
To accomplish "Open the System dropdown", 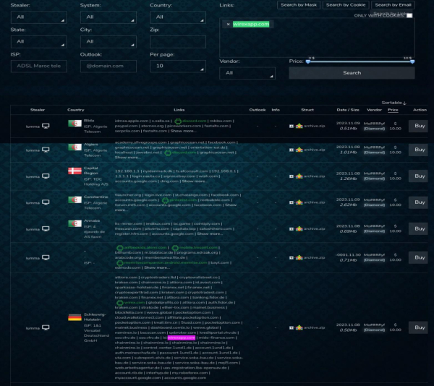I will point(109,17).
